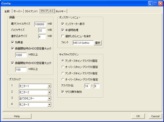164x122 pixels.
Task: Uncheck インジケーター表示 option
Action: coord(63,24)
